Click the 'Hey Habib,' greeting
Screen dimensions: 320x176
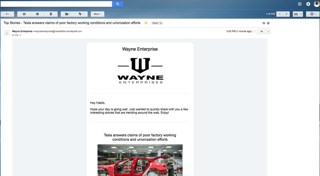click(98, 103)
